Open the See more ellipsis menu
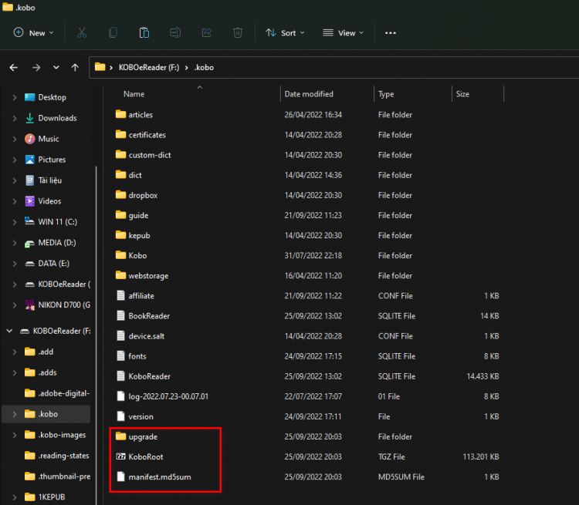579x505 pixels. click(x=391, y=33)
